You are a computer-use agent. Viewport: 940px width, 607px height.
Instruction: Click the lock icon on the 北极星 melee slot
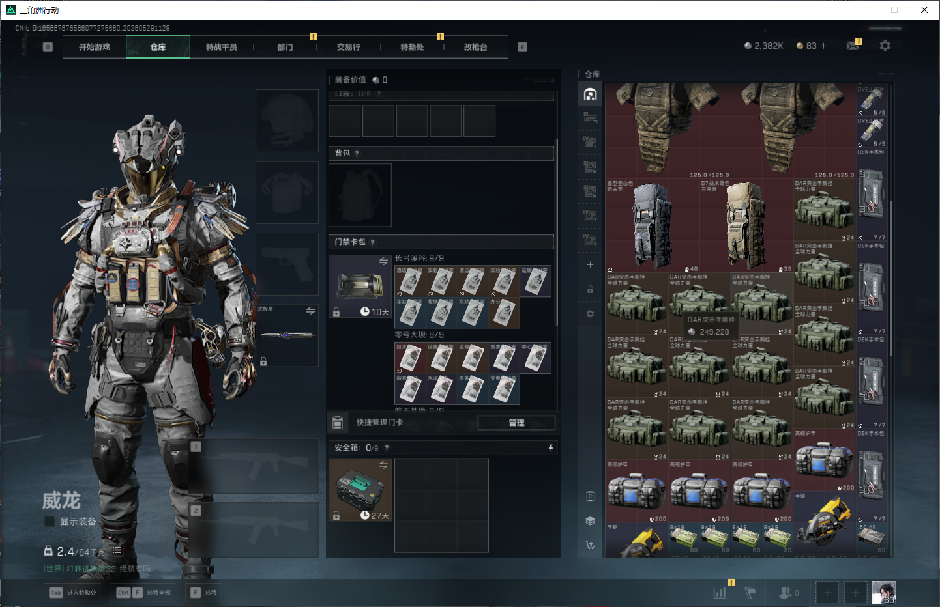(263, 361)
